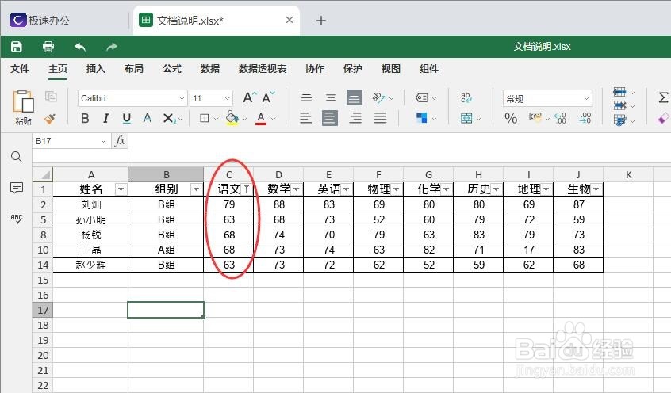Switch to the 插入 tab
The image size is (671, 393).
tap(95, 69)
